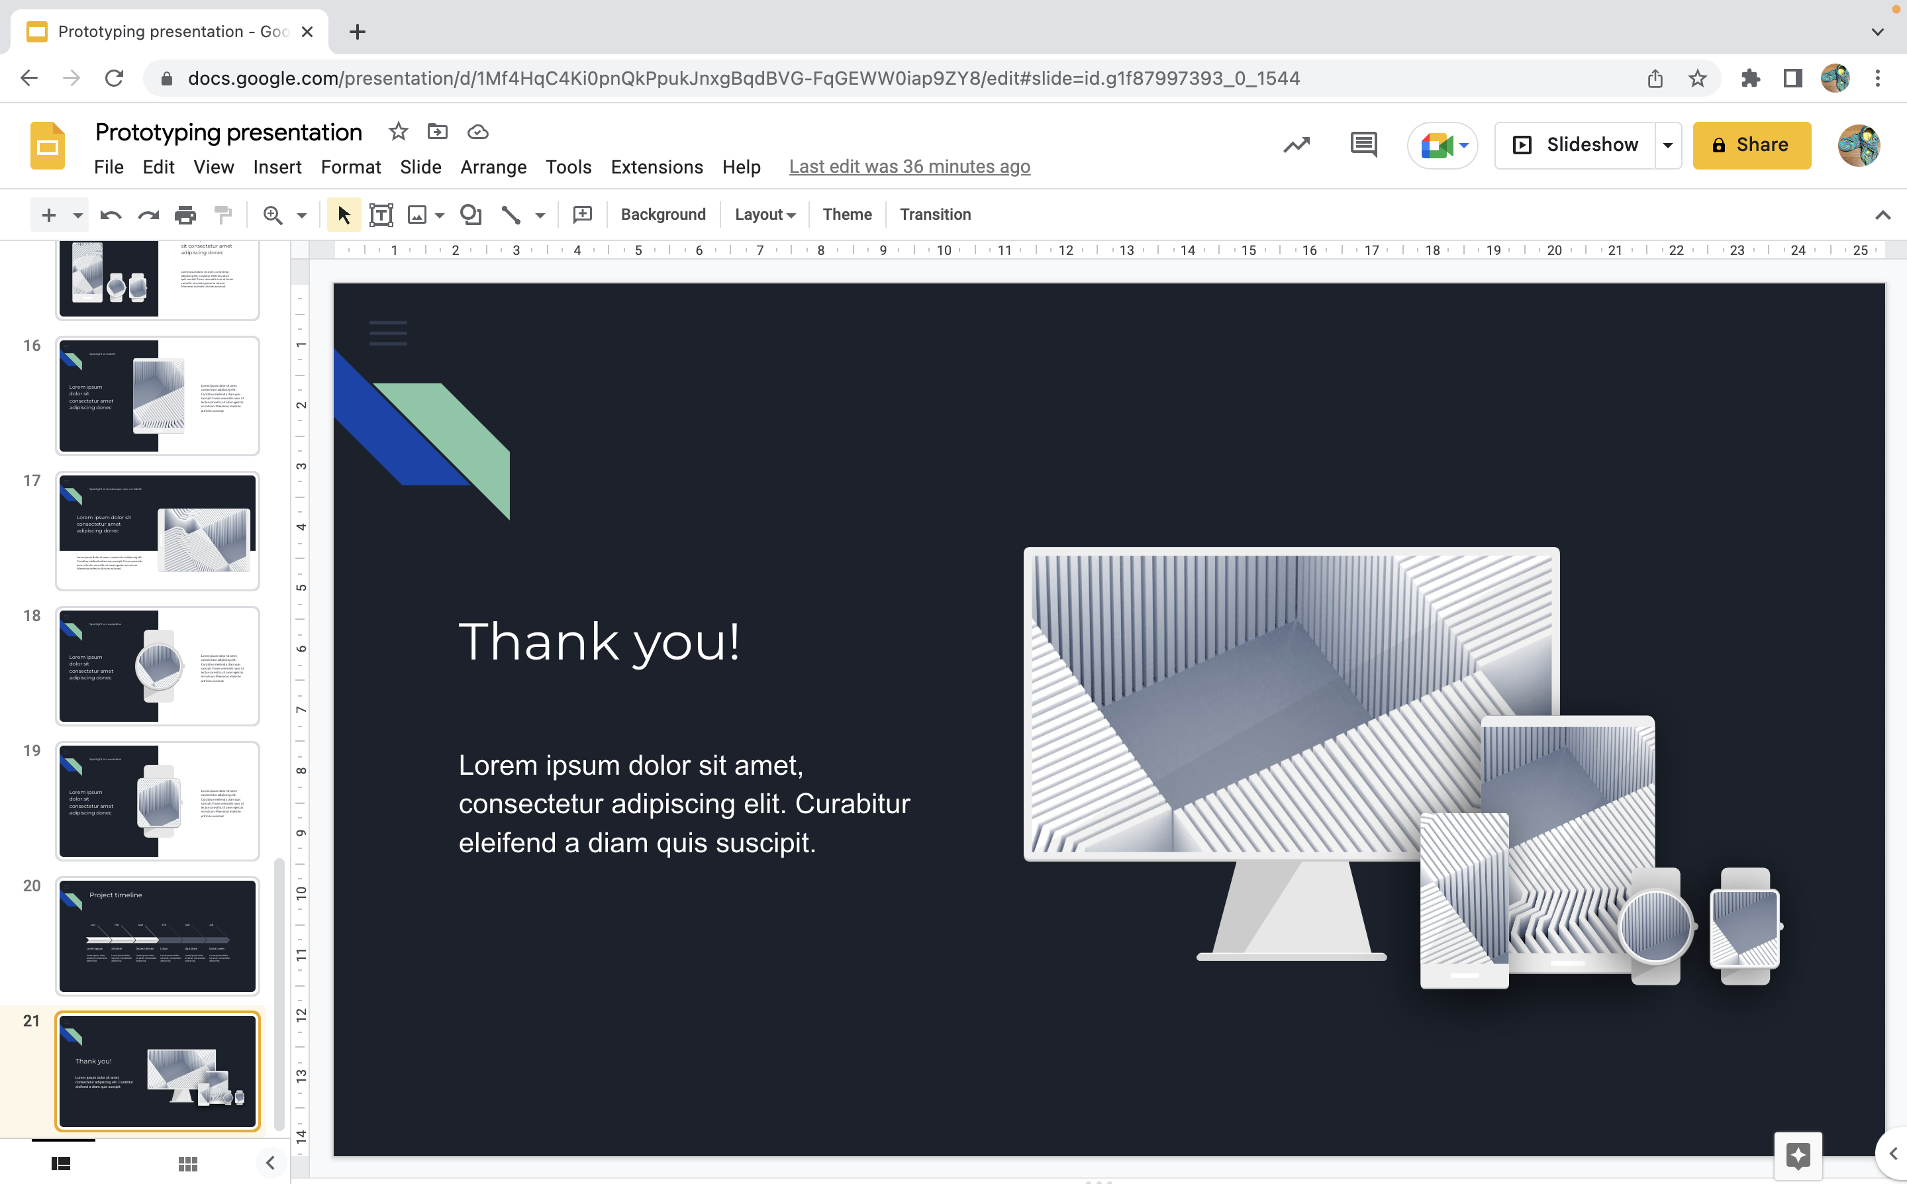
Task: Open the Insert menu
Action: point(277,167)
